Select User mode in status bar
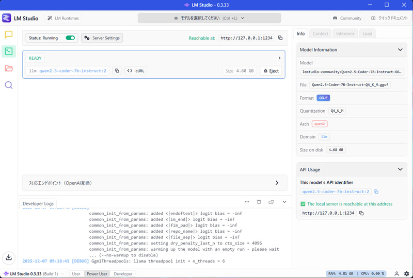Image resolution: width=413 pixels, height=278 pixels. point(76,274)
